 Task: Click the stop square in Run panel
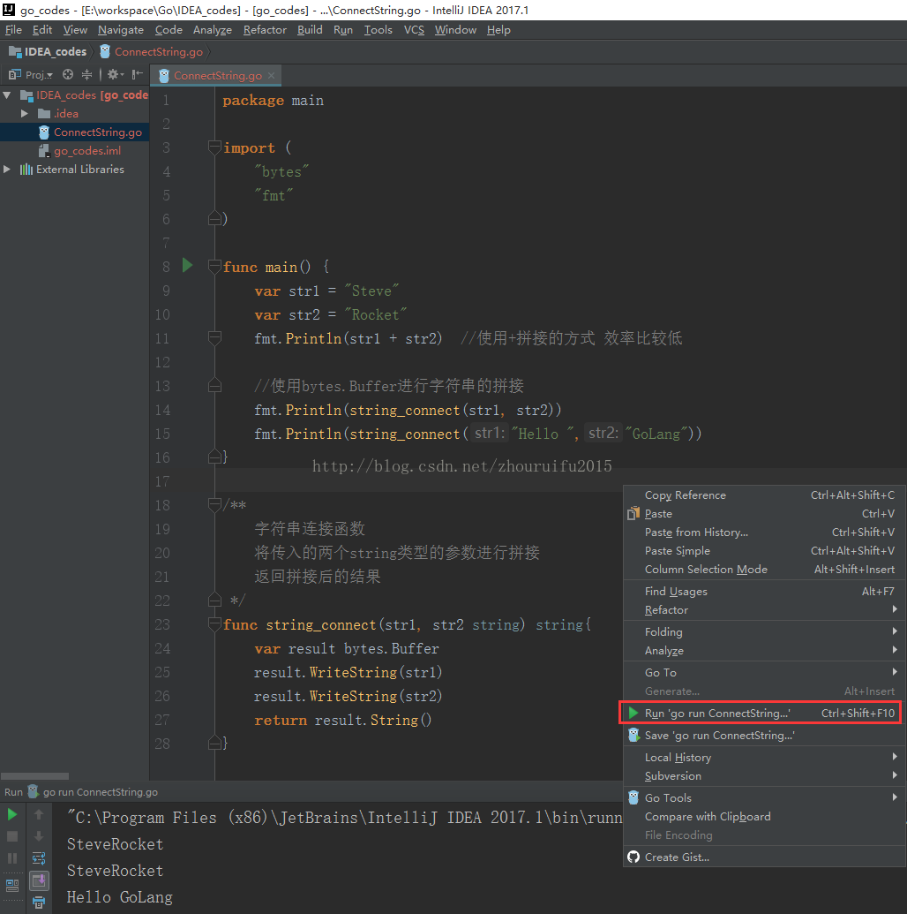tap(12, 836)
